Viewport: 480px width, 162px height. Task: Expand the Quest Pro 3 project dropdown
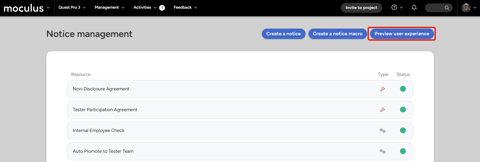coord(72,8)
